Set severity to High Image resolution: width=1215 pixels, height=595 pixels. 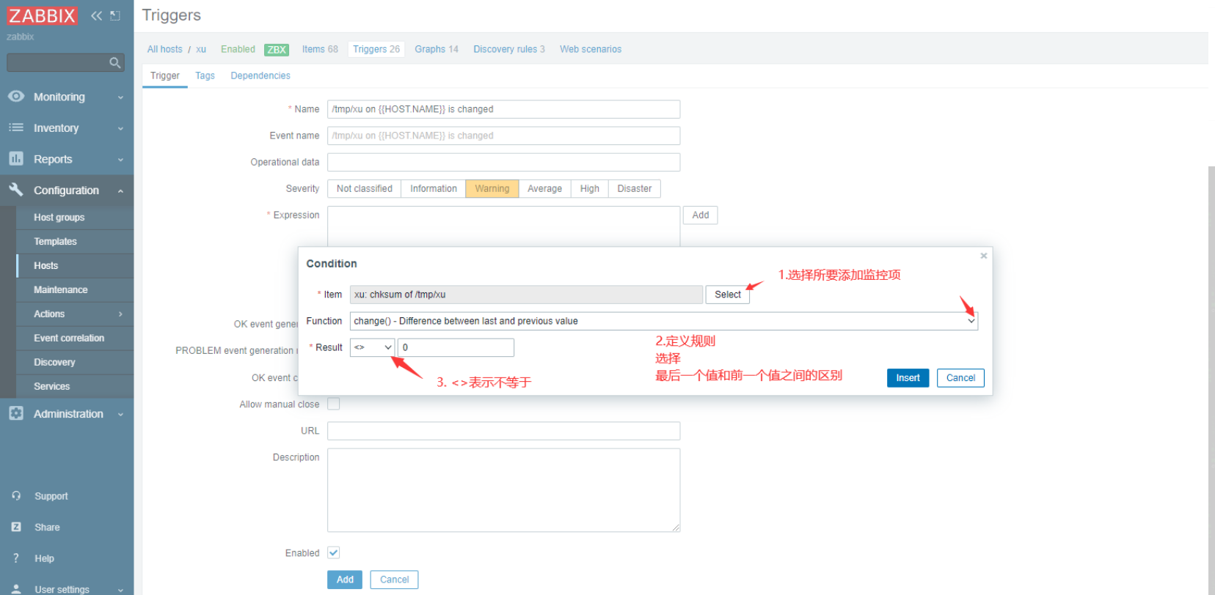(590, 189)
